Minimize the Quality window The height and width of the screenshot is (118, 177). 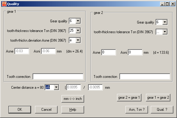pyautogui.click(x=162, y=4)
